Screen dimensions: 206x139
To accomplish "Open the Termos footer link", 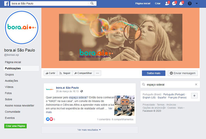I will point(160,105).
